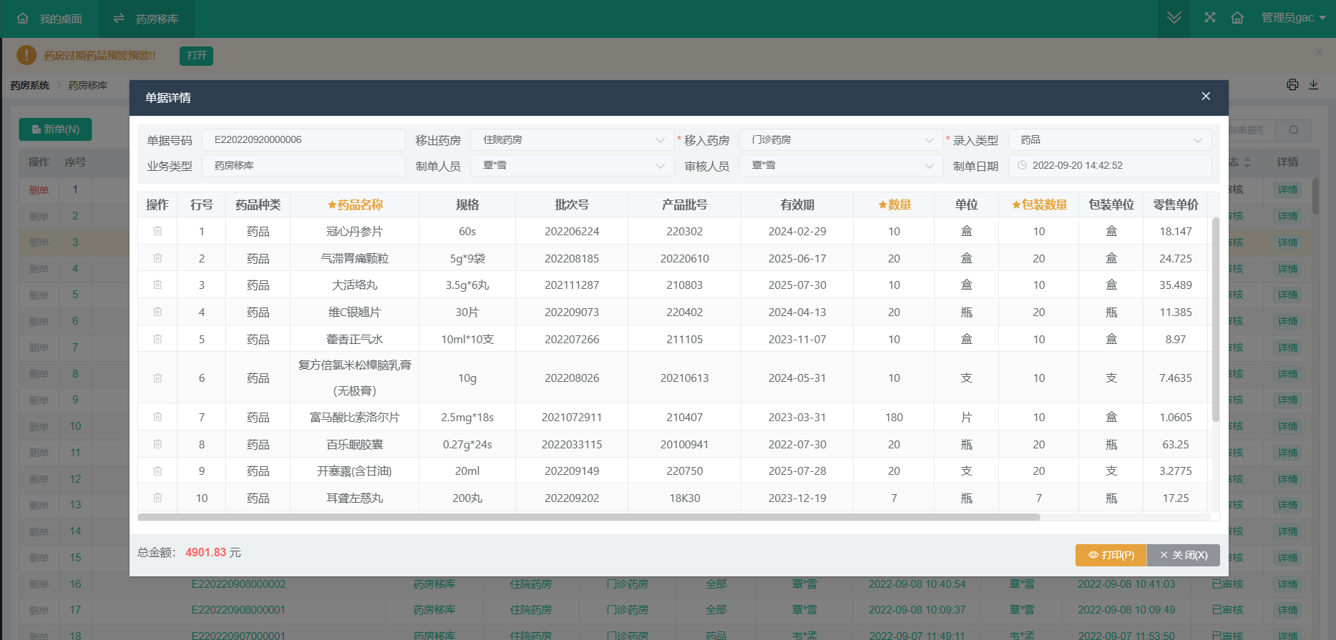The image size is (1336, 640).
Task: Click the 制单日期 date field
Action: tap(1110, 166)
